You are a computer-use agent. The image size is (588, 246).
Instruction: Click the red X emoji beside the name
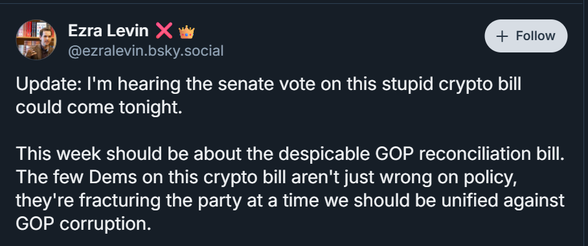pos(164,30)
